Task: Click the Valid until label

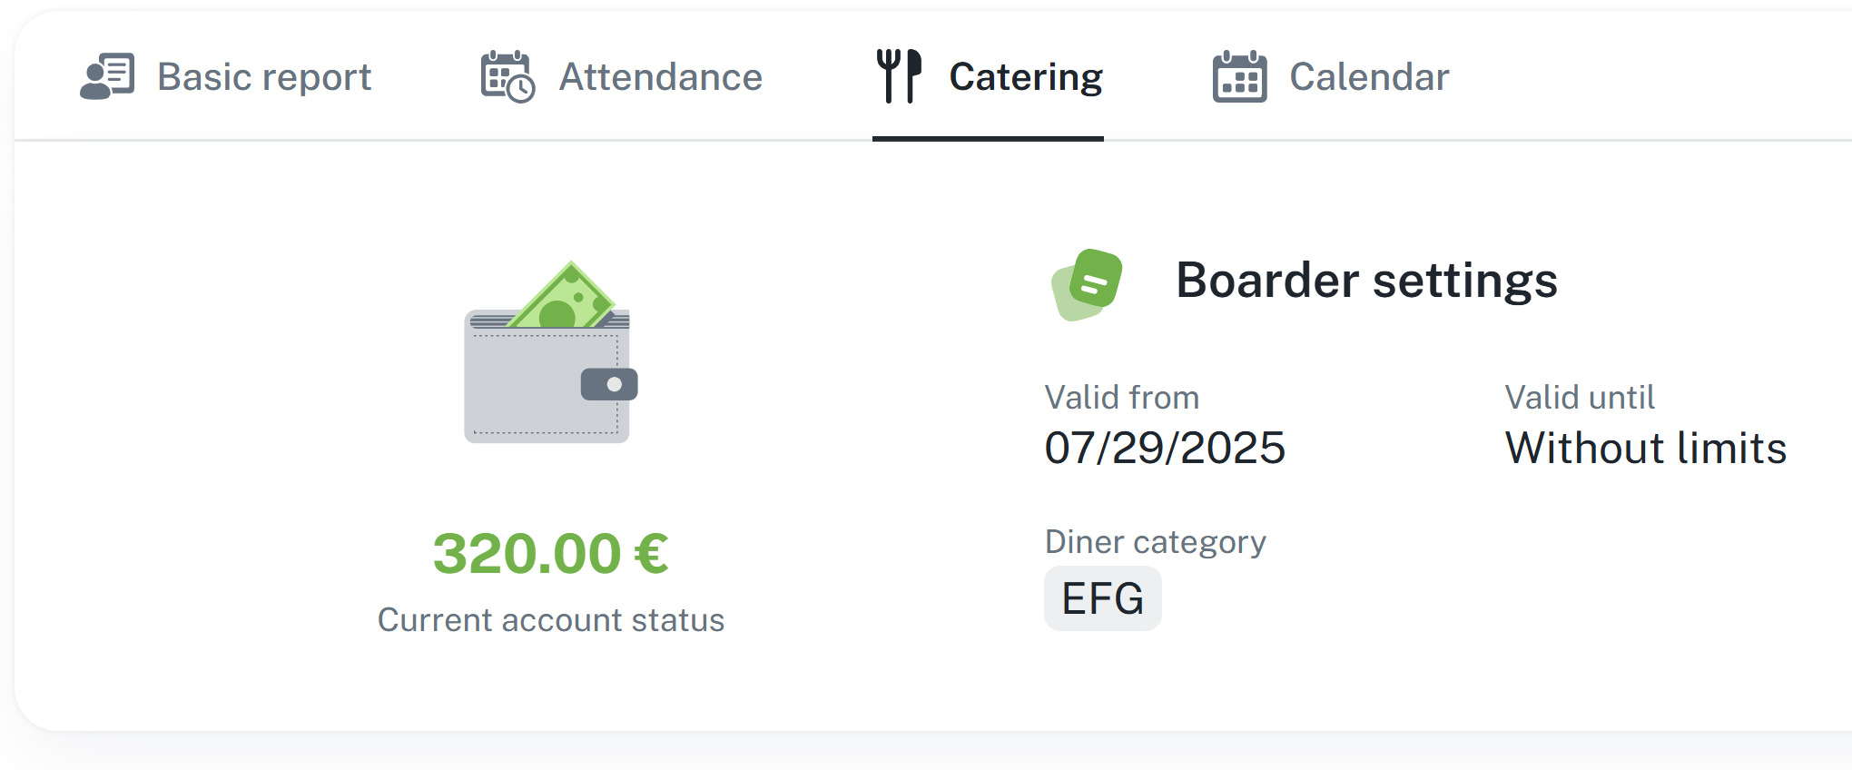Action: tap(1580, 398)
